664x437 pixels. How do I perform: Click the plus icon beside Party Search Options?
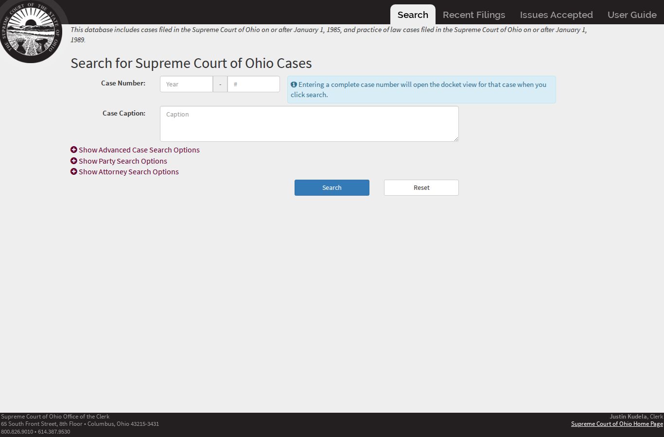coord(74,161)
